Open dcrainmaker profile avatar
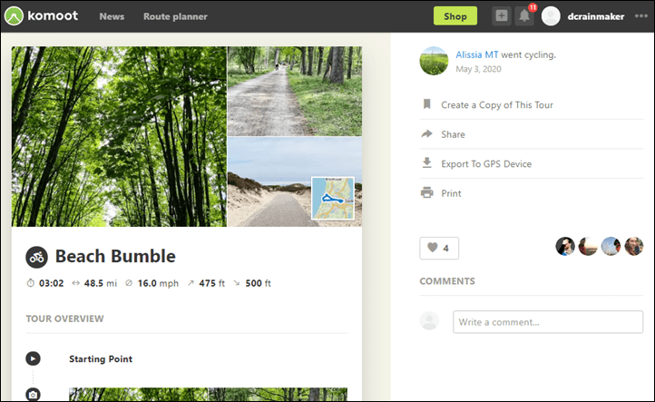This screenshot has width=655, height=402. point(551,16)
